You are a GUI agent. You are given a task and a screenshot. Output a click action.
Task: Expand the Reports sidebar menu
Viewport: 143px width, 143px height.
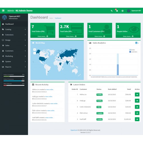[14, 67]
